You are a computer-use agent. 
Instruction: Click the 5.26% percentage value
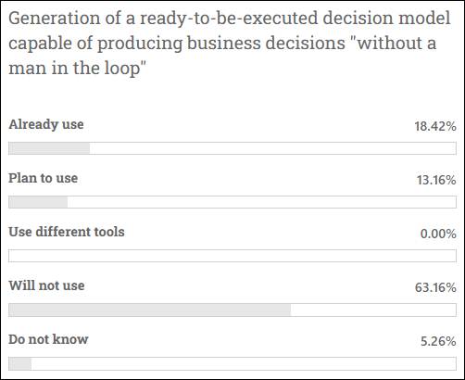pyautogui.click(x=438, y=341)
